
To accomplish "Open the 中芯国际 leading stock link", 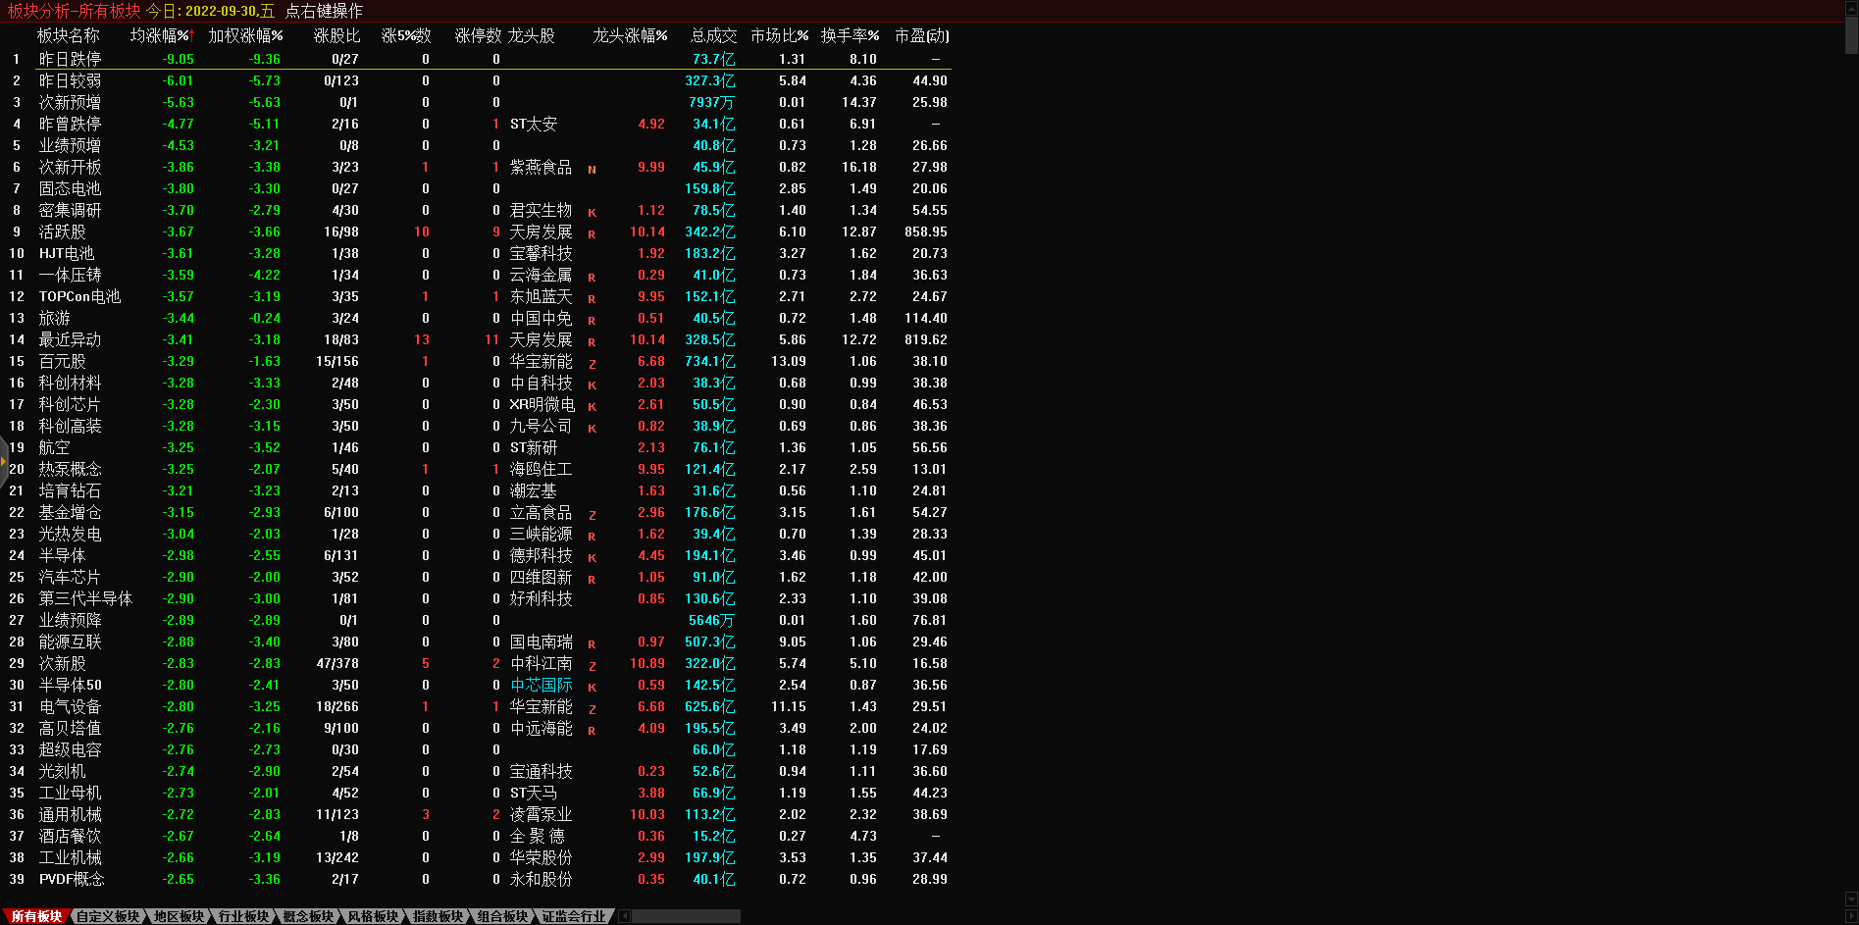I will tap(541, 685).
